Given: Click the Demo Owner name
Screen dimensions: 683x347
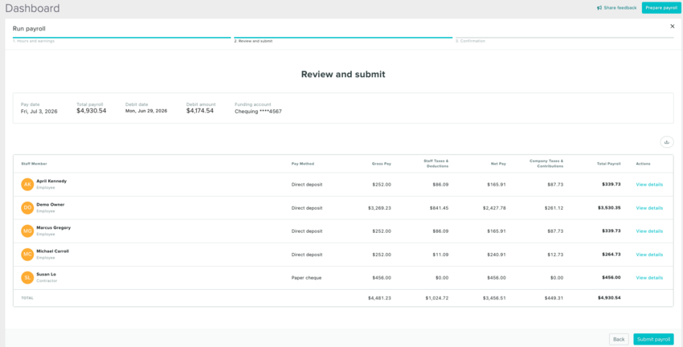Looking at the screenshot, I should pos(51,205).
